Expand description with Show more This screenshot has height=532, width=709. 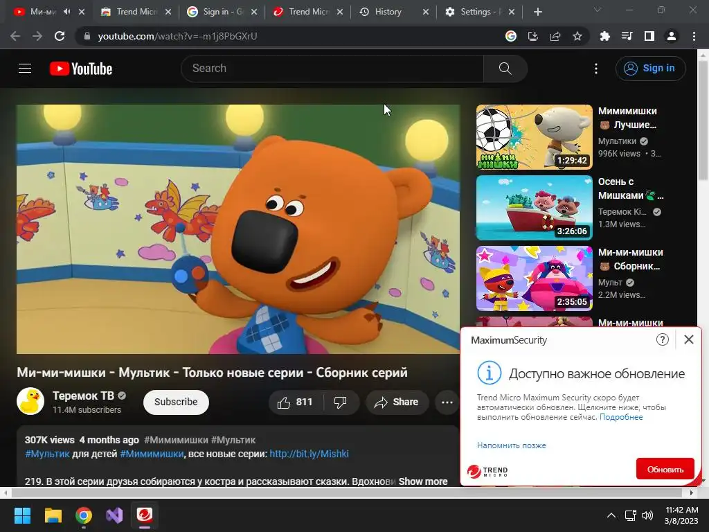coord(423,481)
